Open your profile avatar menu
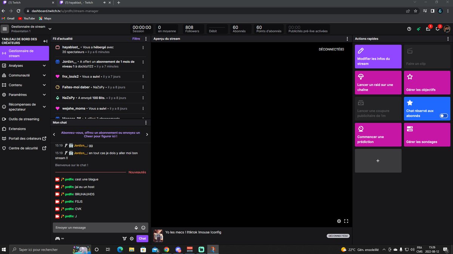Image resolution: width=453 pixels, height=254 pixels. [x=447, y=28]
